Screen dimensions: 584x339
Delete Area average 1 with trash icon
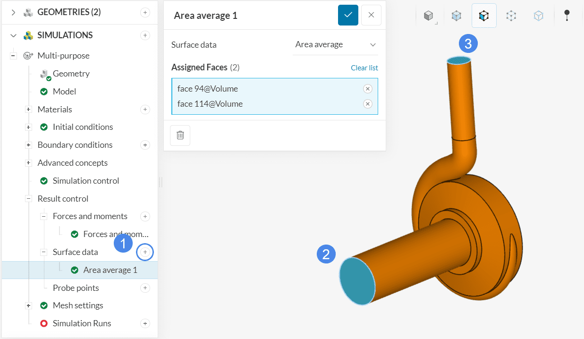(180, 136)
